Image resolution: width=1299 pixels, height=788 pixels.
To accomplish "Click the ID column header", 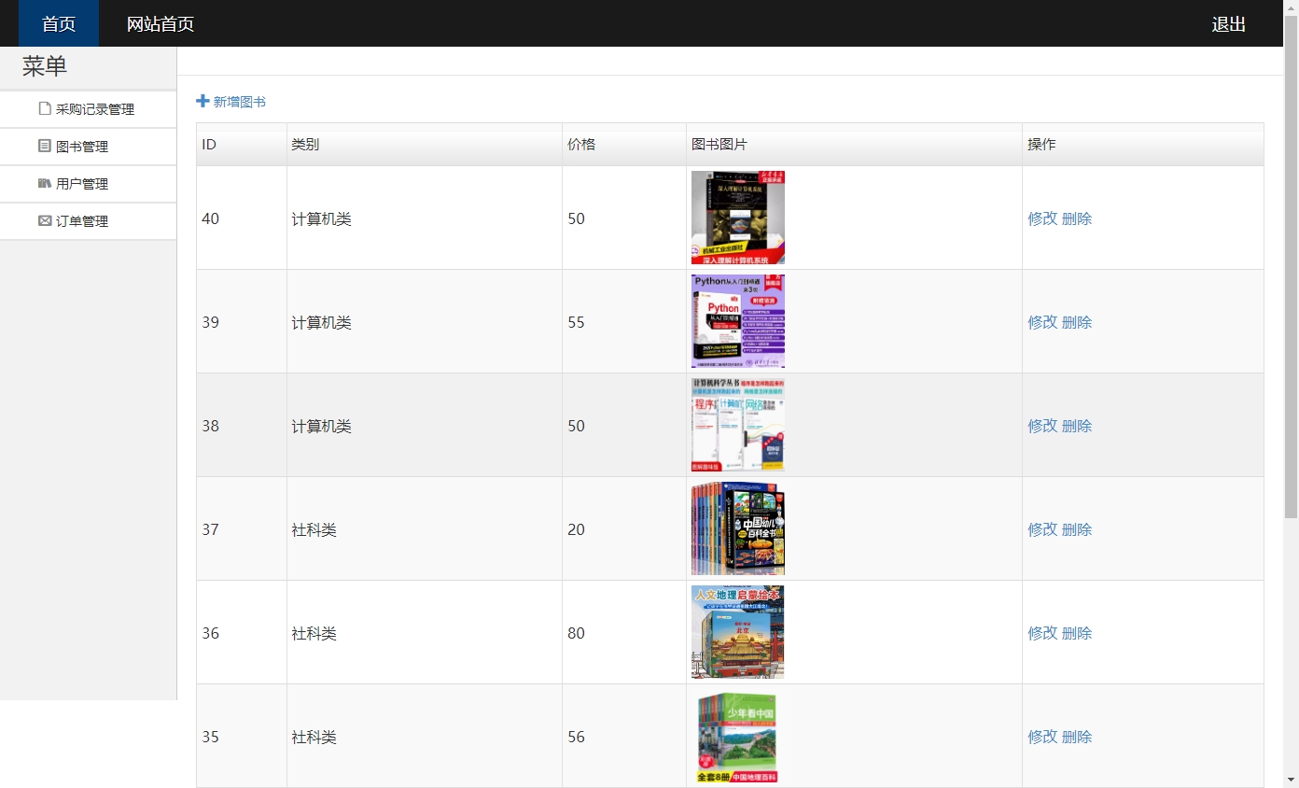I will pos(242,145).
